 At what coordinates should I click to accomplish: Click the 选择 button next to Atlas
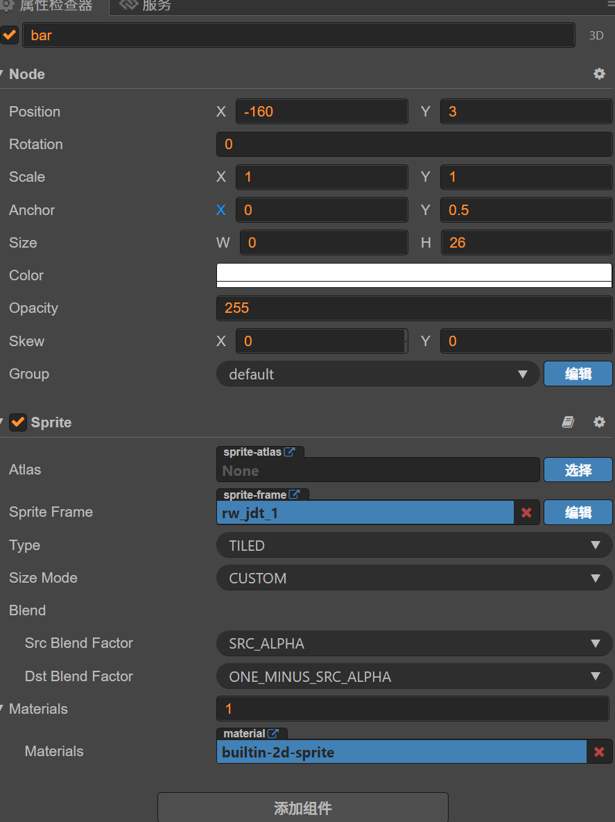click(578, 470)
